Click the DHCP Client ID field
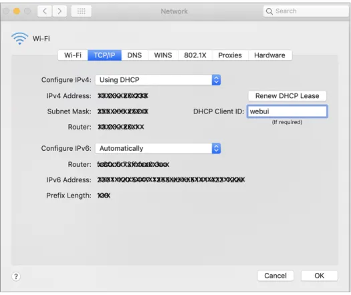Image resolution: width=351 pixels, height=295 pixels. click(287, 111)
